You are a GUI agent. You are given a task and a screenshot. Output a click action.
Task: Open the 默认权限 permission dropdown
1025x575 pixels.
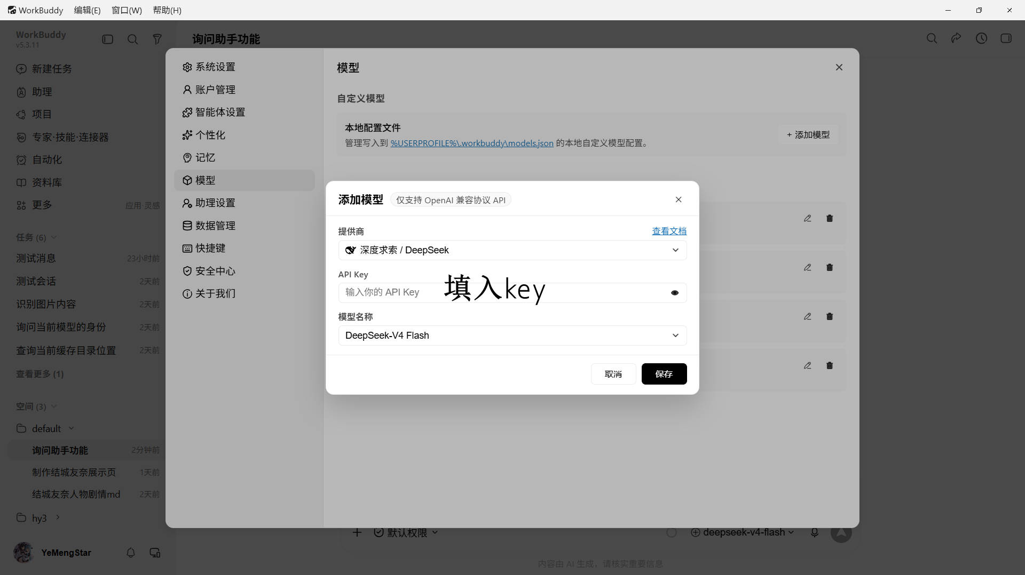click(x=406, y=532)
